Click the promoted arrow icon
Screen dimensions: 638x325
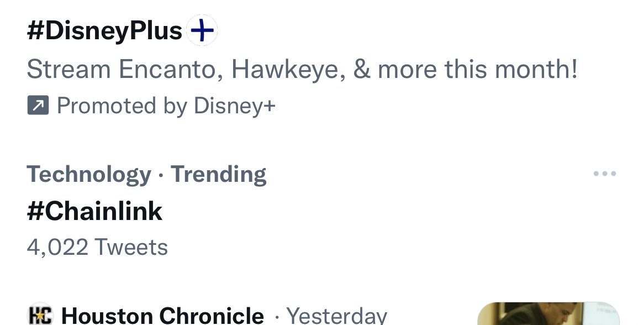tap(38, 106)
